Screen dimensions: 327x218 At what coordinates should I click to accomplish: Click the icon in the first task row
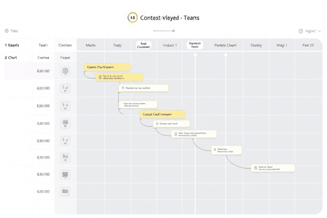click(66, 71)
